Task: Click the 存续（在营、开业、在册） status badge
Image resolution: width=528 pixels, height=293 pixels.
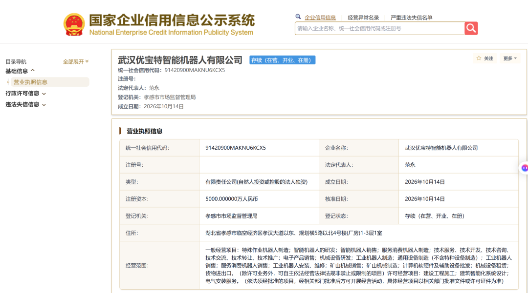Action: click(x=282, y=60)
